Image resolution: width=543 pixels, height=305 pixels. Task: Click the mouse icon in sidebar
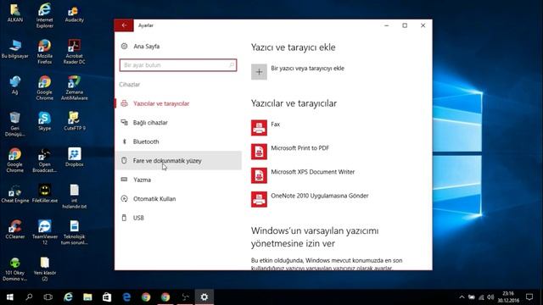[x=124, y=160]
